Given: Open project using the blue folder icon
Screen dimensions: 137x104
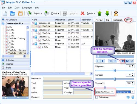Looking at the screenshot, I should click(x=13, y=13).
